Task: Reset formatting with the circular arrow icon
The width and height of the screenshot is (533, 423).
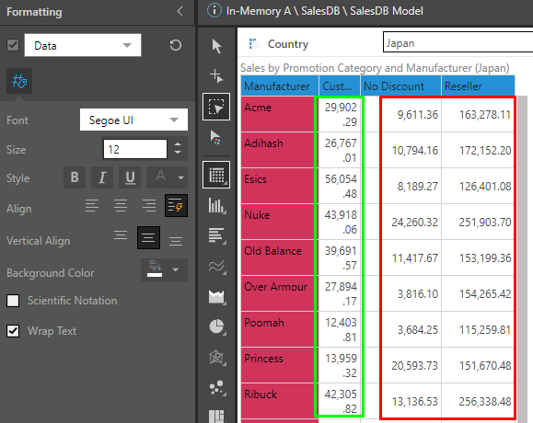Action: click(x=176, y=45)
